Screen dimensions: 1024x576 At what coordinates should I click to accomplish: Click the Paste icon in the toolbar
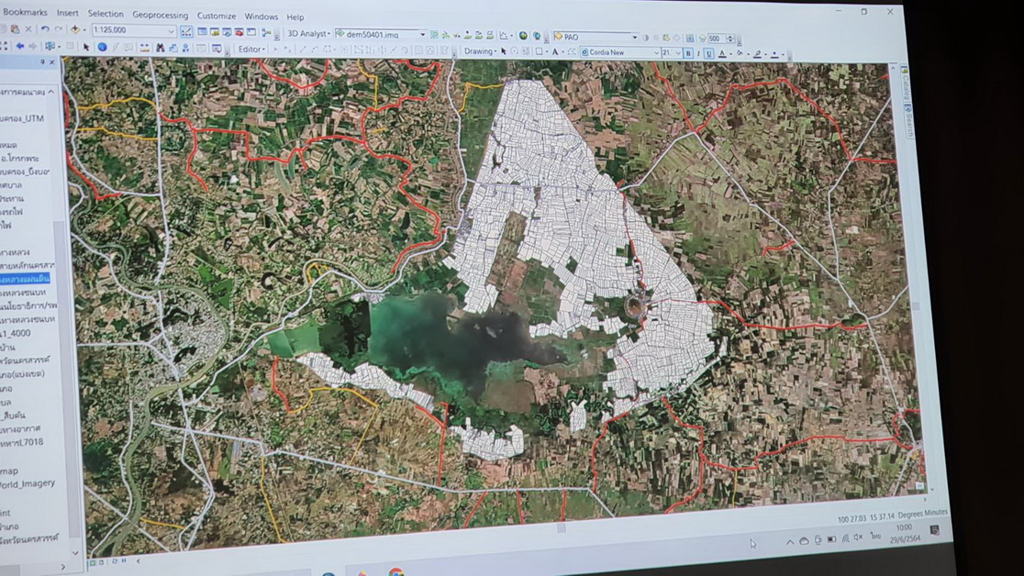15,29
